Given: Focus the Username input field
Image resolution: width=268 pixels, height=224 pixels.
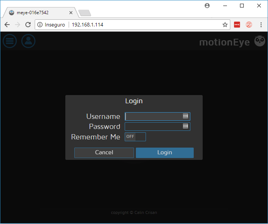Looking at the screenshot, I should 153,116.
